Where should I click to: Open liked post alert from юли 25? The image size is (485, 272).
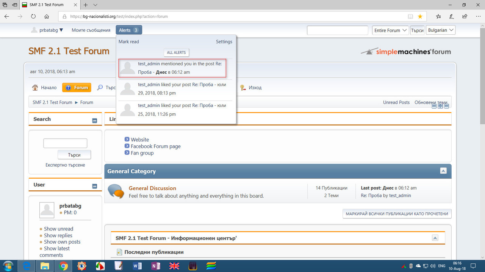[x=176, y=110]
